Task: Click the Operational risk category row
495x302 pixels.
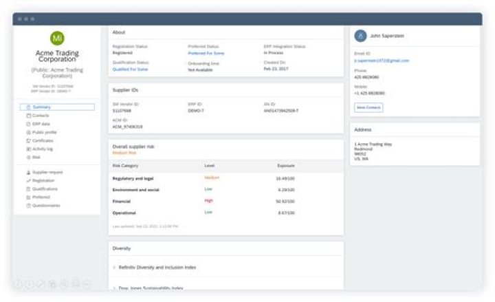Action: 226,213
